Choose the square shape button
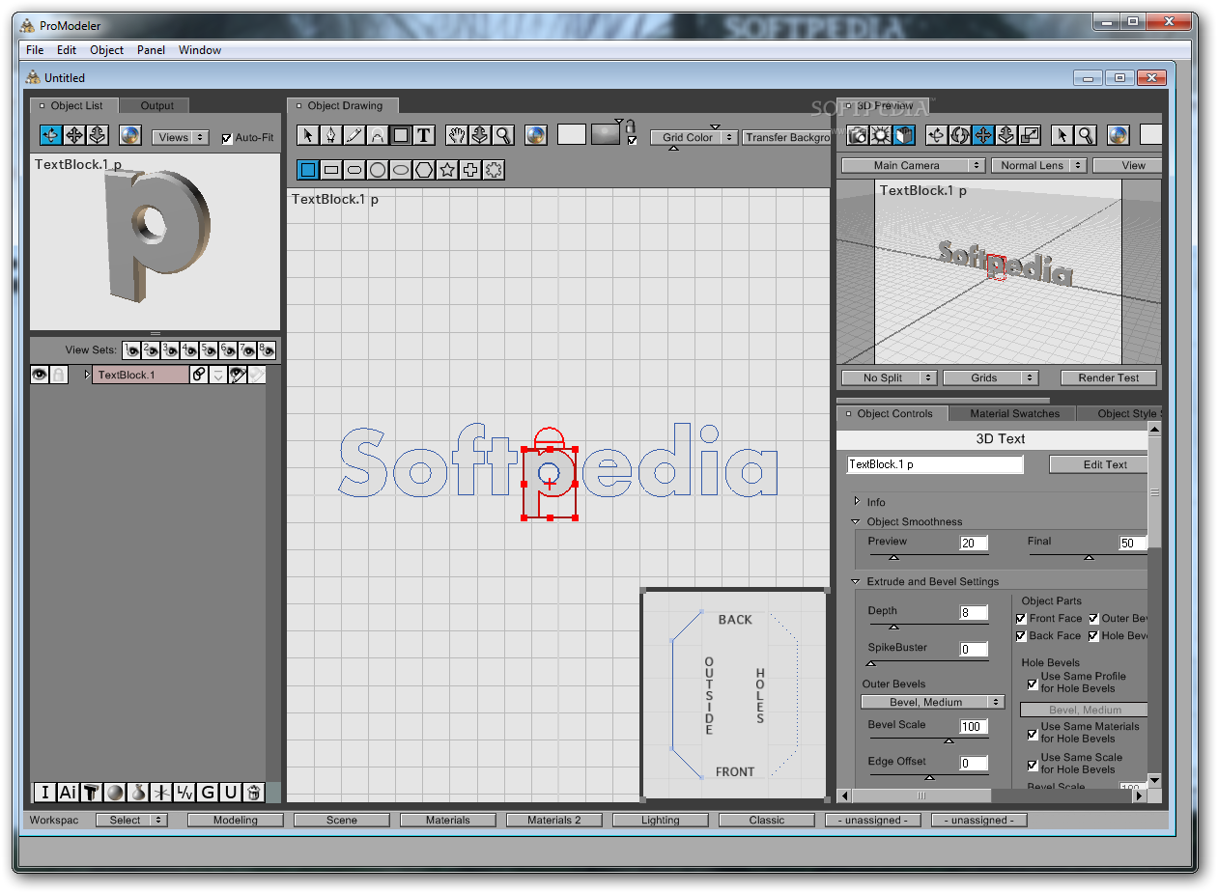The height and width of the screenshot is (893, 1218). tap(308, 170)
